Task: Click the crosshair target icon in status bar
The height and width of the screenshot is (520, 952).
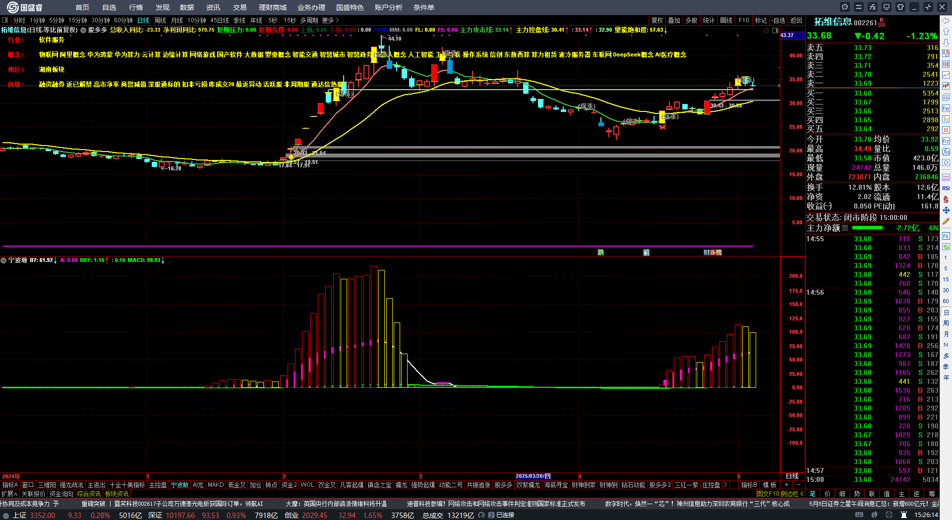Action: click(889, 515)
